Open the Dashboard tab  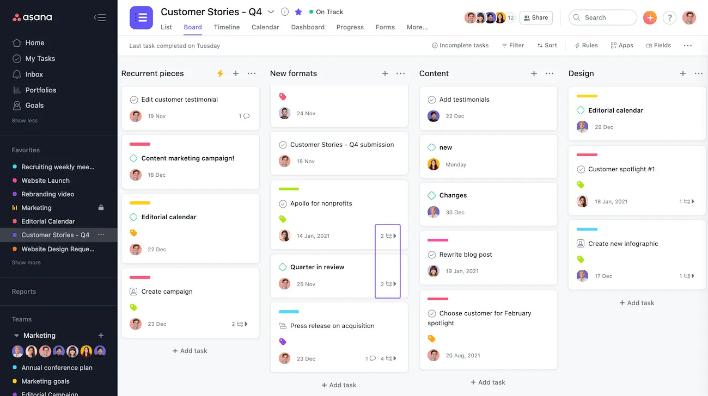tap(308, 27)
